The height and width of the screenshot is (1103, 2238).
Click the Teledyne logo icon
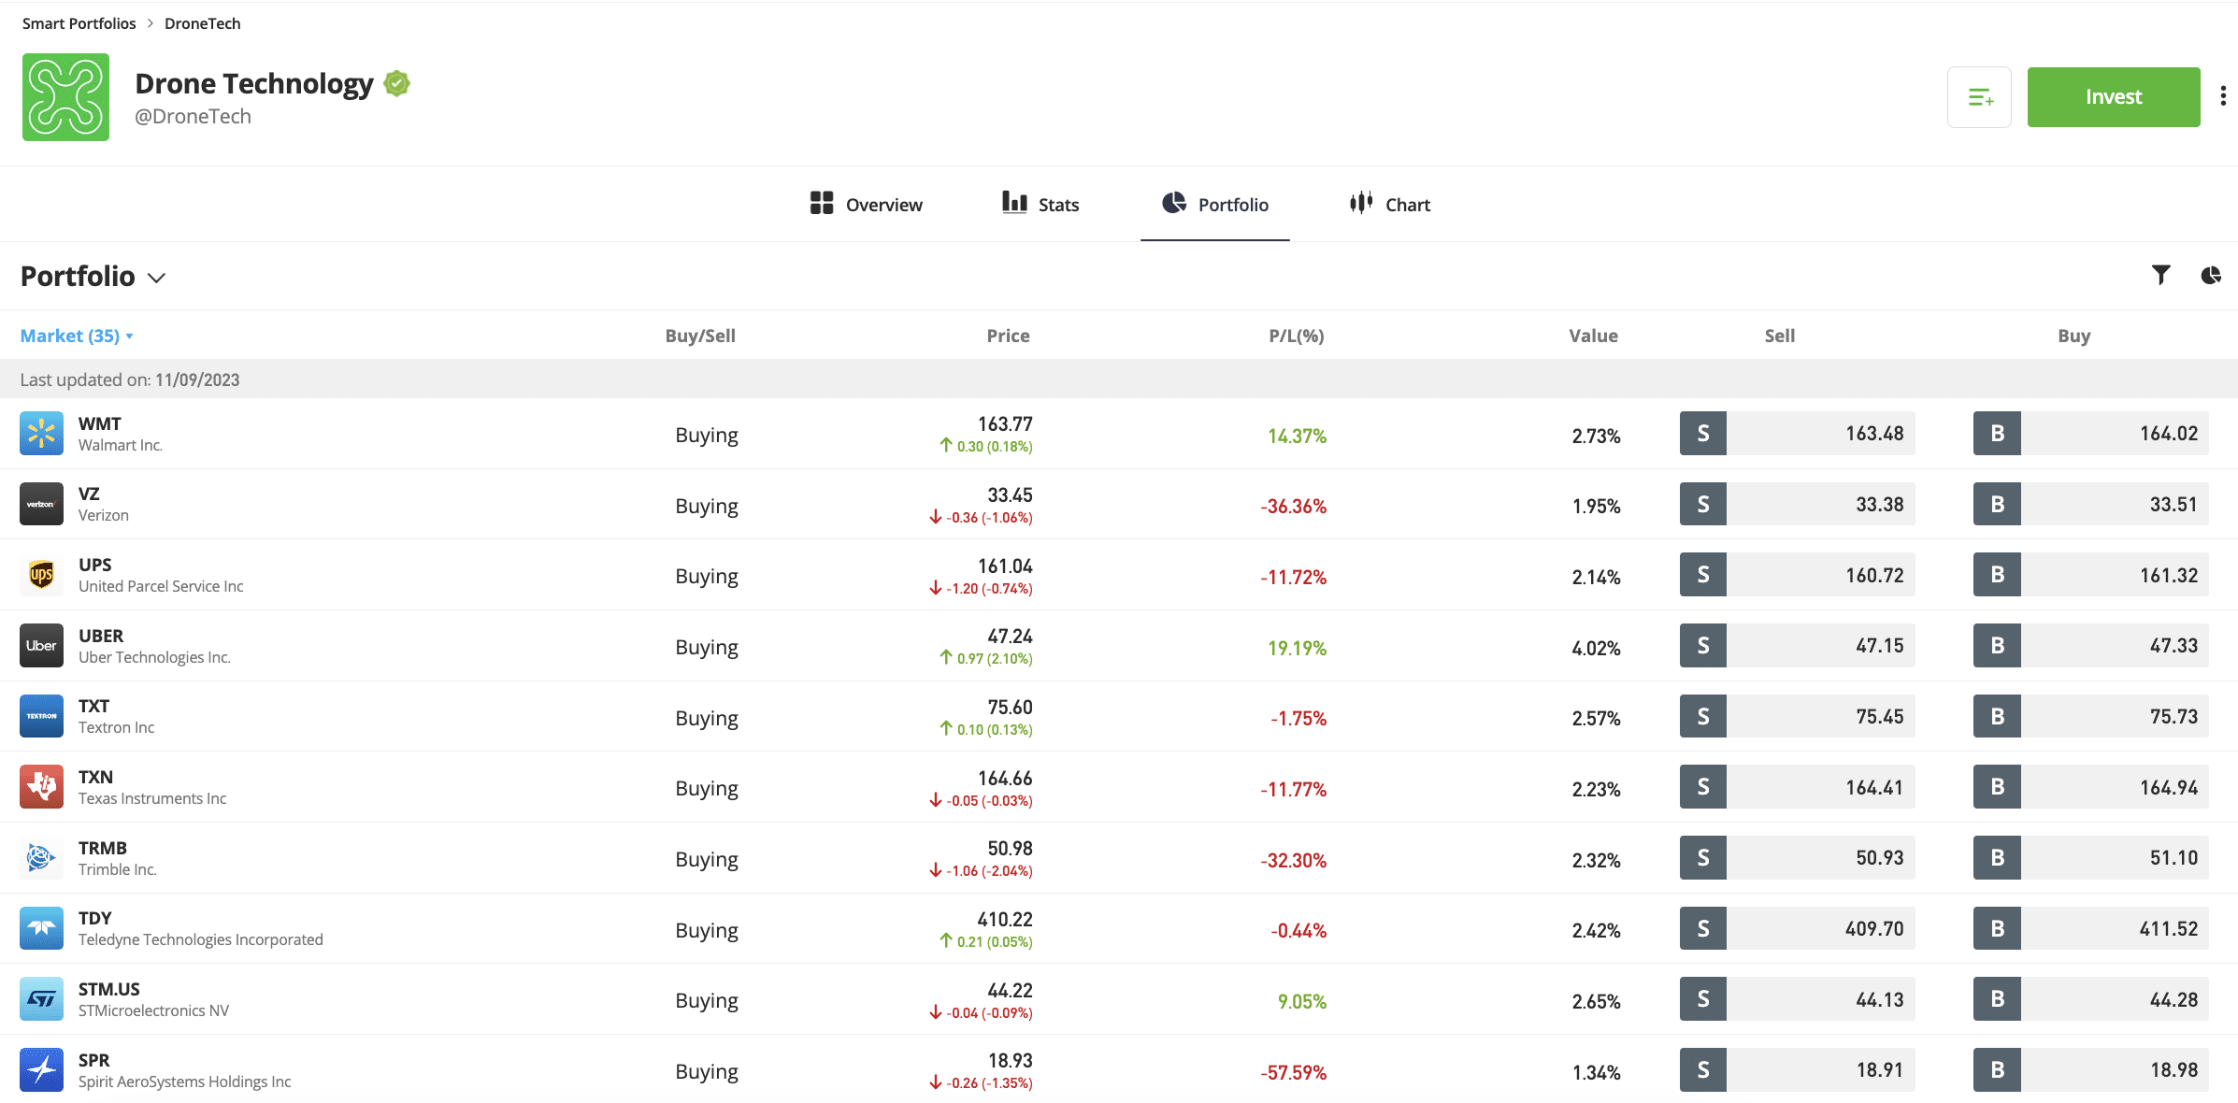41,928
